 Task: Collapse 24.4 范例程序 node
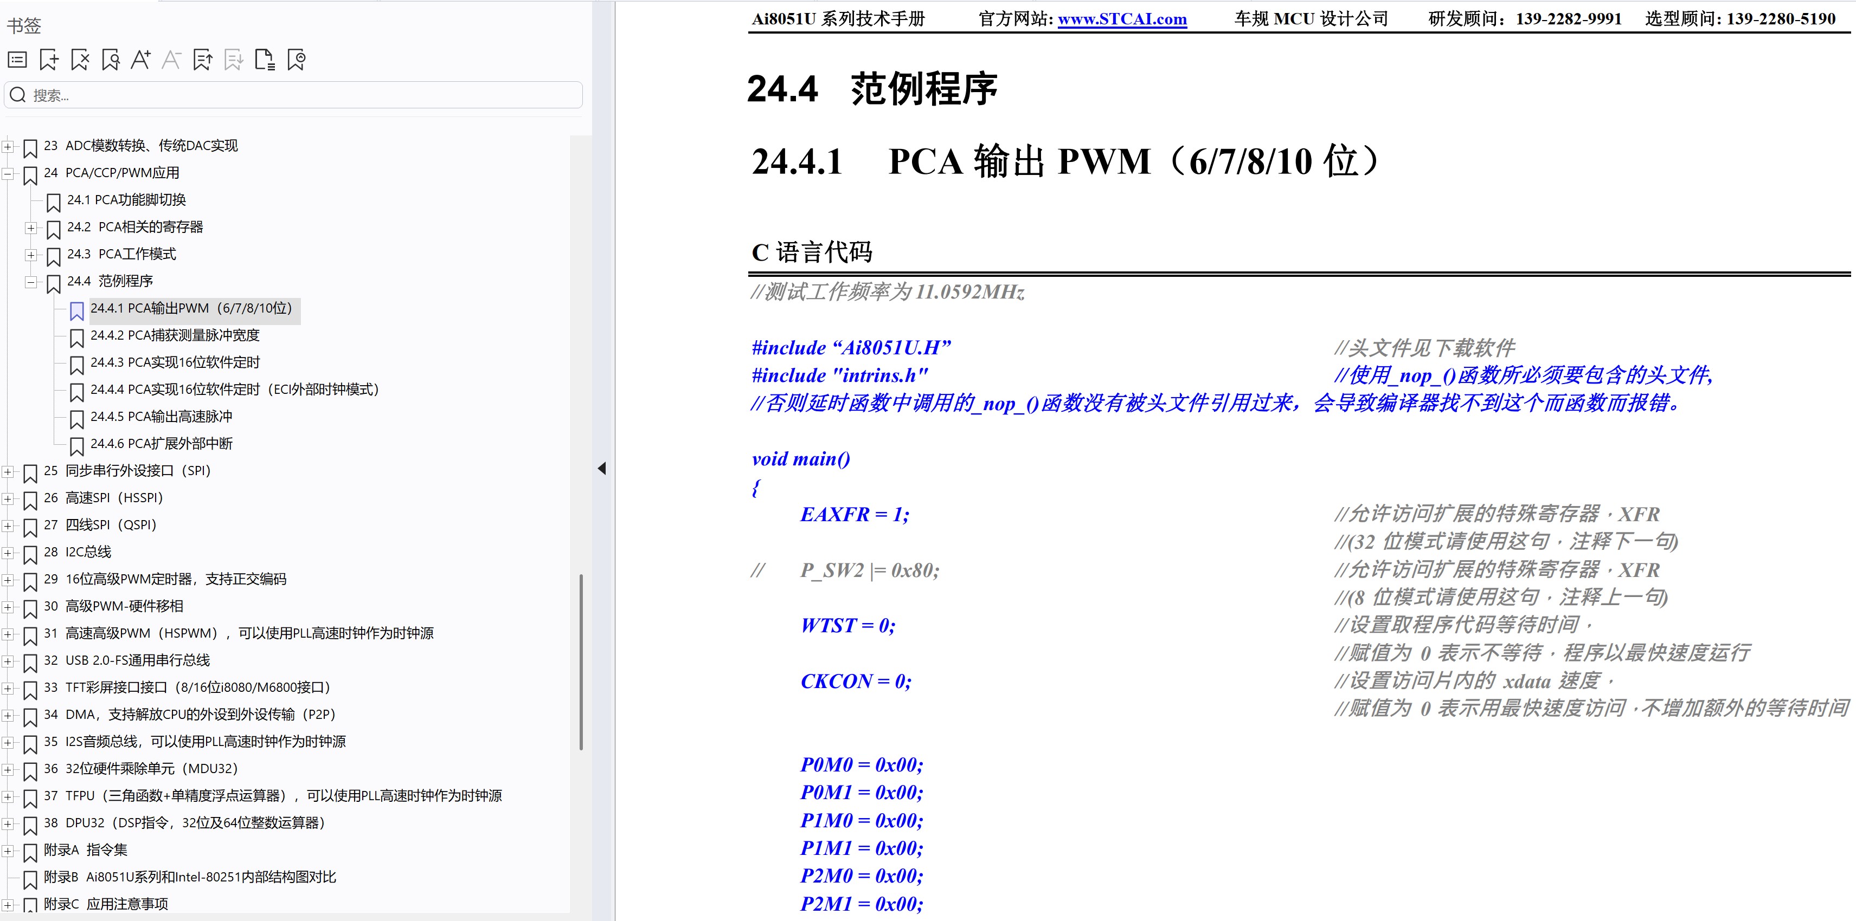(x=30, y=282)
